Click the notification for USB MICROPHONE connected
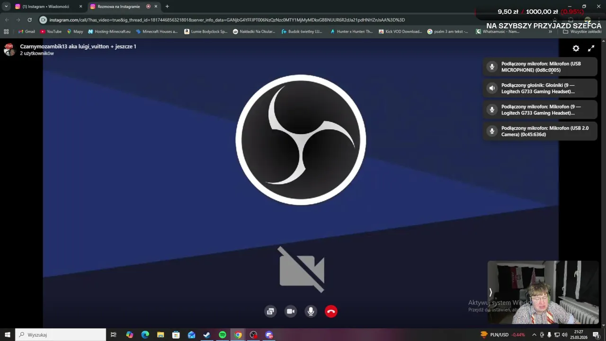 (x=540, y=67)
